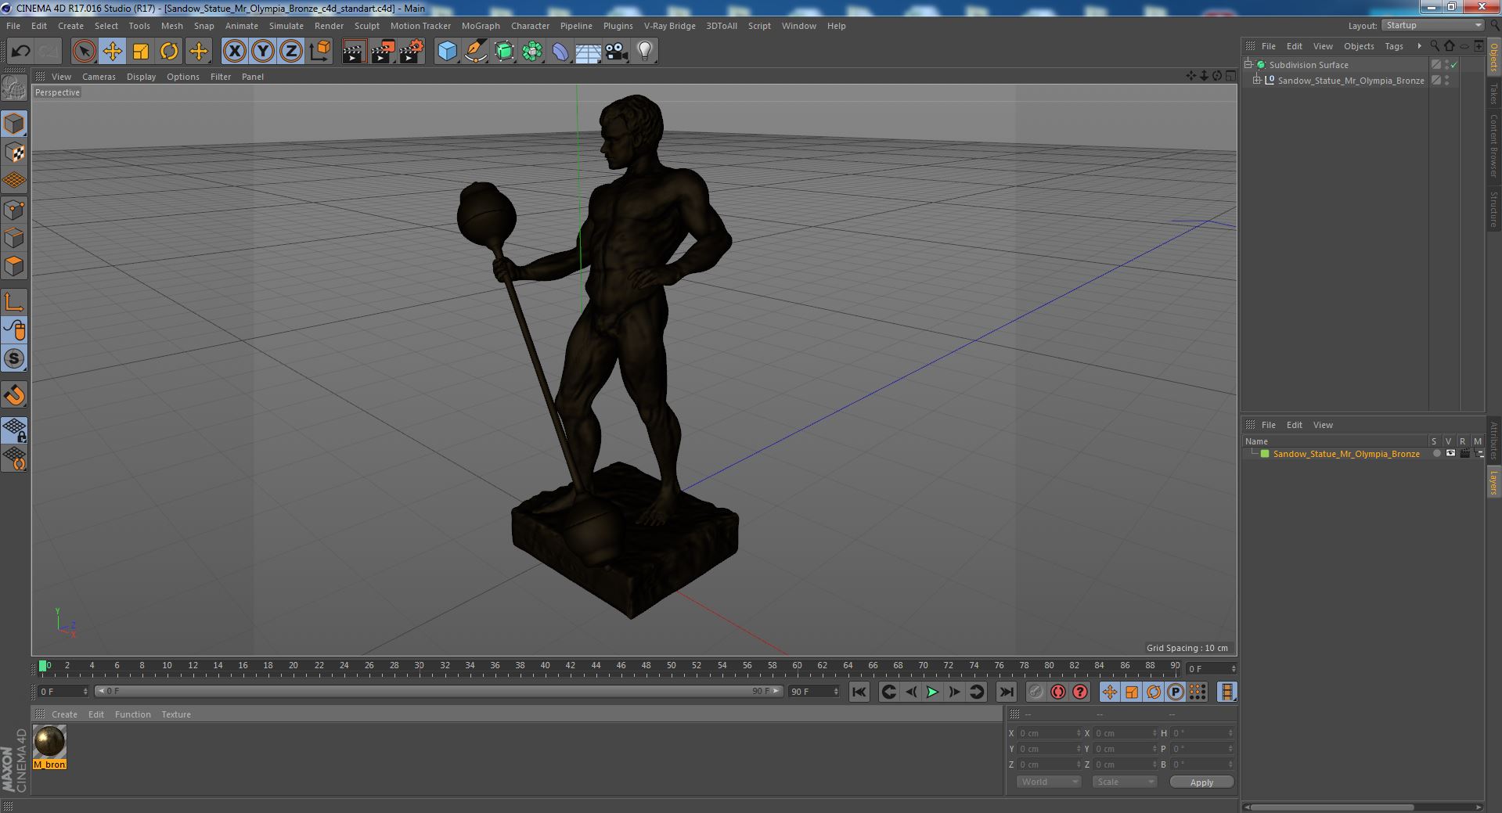Open the World coordinate dropdown

coord(1049,782)
